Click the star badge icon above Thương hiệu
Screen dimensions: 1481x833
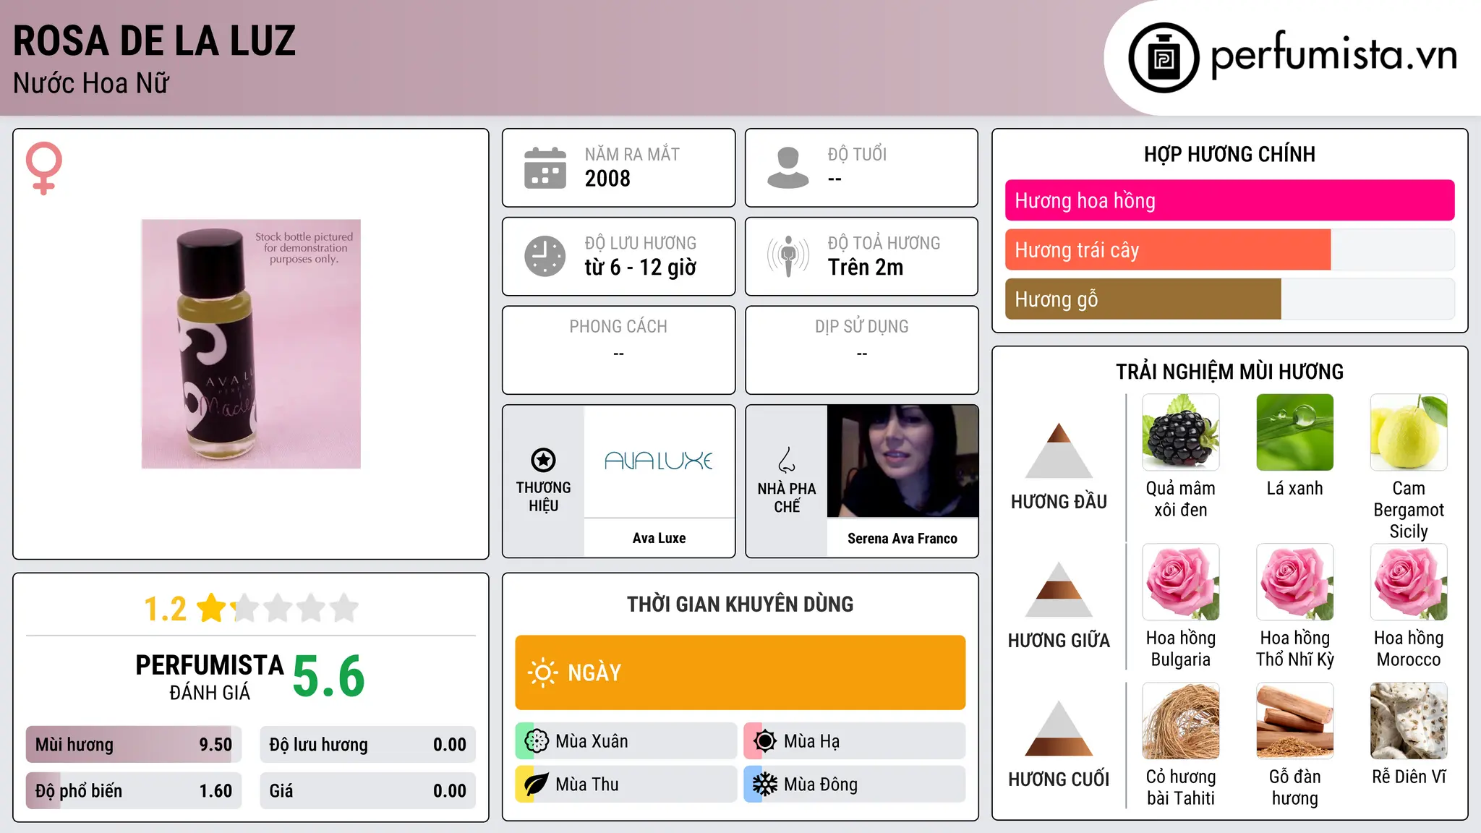pos(544,460)
